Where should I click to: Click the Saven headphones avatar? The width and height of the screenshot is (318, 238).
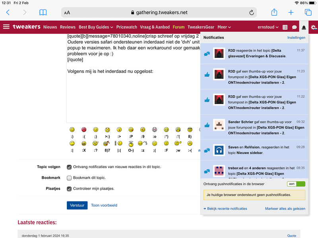[219, 150]
